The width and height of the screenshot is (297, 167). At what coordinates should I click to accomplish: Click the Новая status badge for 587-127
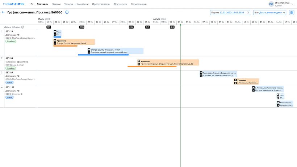click(x=9, y=97)
